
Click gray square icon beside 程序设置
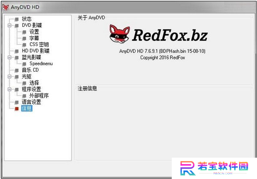click(x=17, y=89)
